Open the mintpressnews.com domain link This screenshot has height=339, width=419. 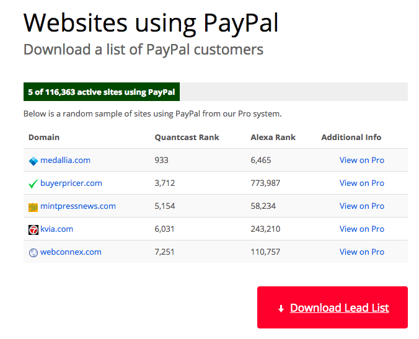tap(78, 206)
